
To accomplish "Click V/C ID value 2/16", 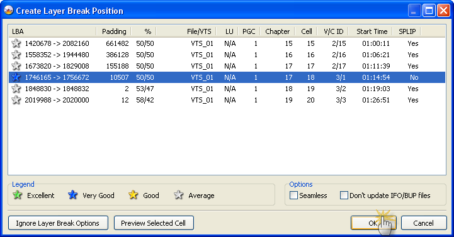I will (x=339, y=55).
